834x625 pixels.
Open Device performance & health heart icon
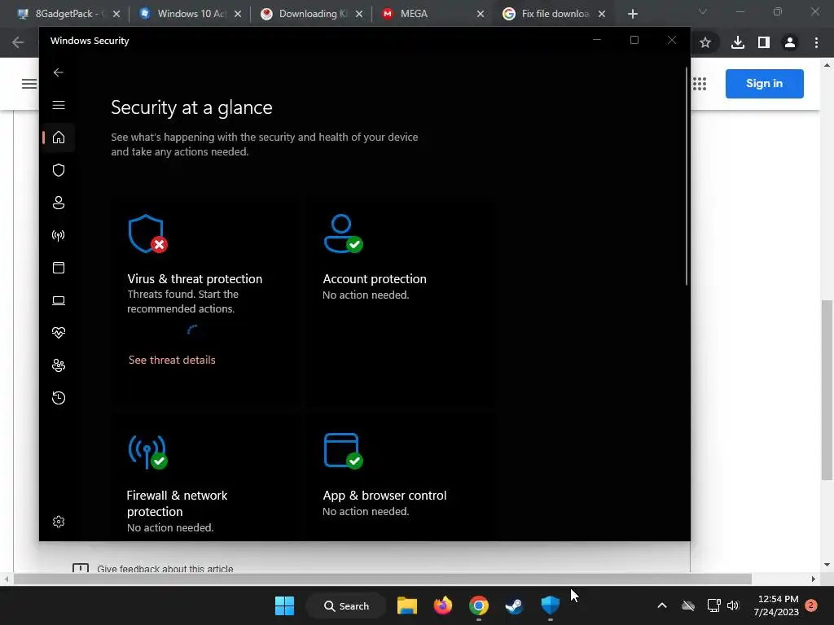coord(59,333)
